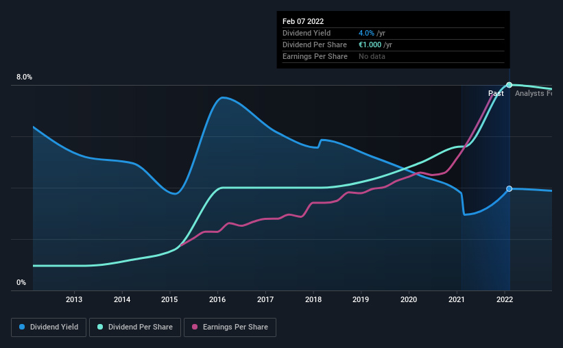This screenshot has width=563, height=348.
Task: Toggle the Earnings Per Share legend button
Action: click(x=230, y=327)
